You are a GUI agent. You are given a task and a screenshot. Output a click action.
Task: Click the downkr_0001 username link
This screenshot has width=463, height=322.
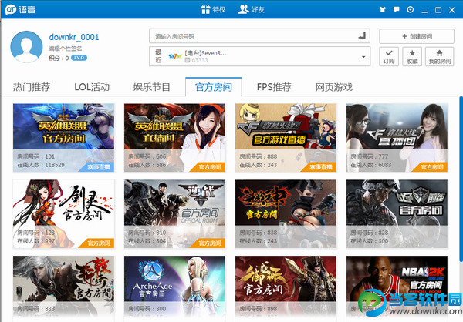[x=74, y=37]
